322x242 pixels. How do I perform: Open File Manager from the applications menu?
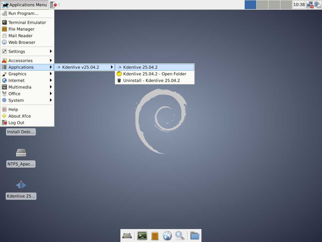[27, 29]
